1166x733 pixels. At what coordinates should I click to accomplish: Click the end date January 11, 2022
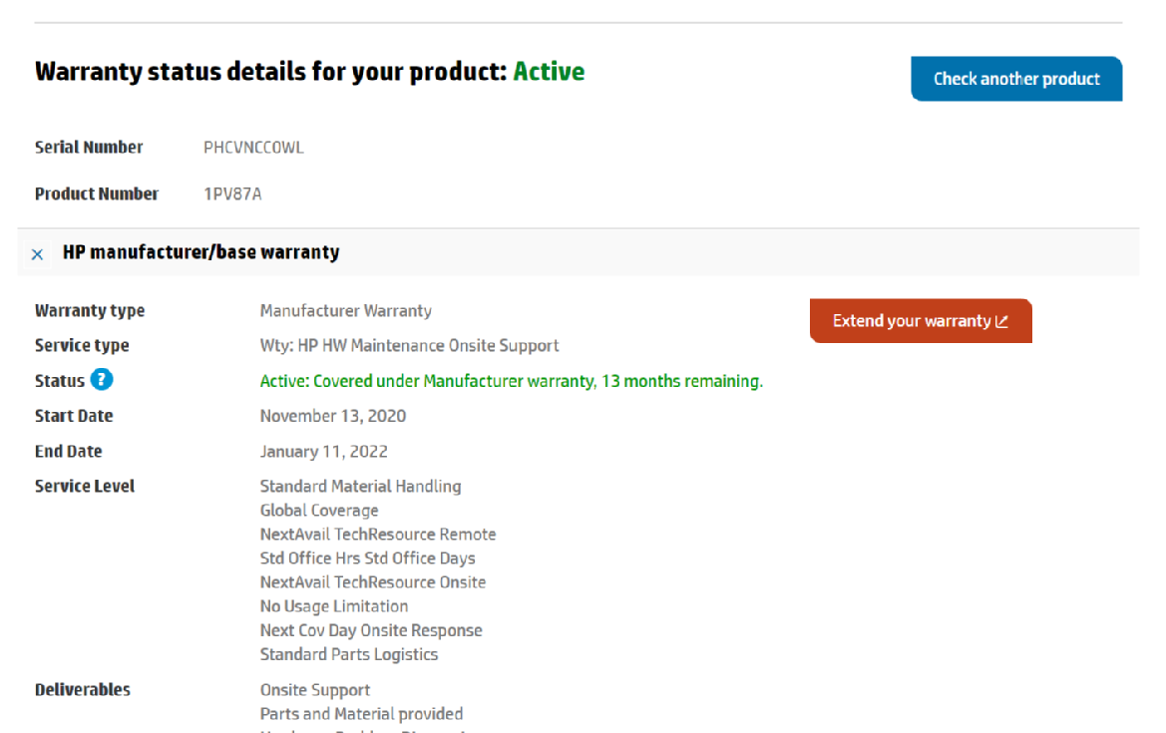pyautogui.click(x=323, y=452)
